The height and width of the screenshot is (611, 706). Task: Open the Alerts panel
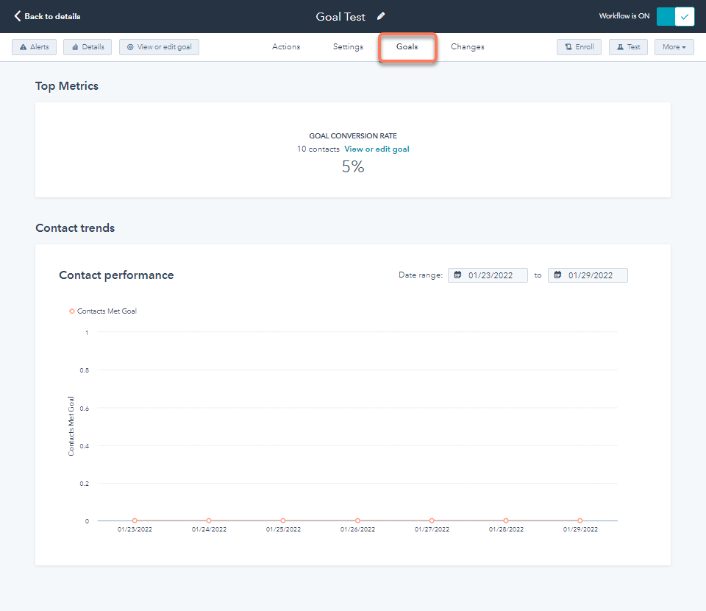(x=34, y=46)
